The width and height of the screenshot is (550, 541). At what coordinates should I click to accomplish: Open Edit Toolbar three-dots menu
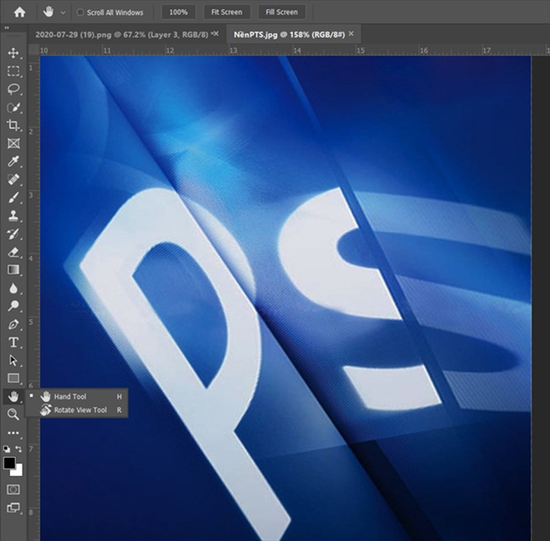(x=13, y=433)
